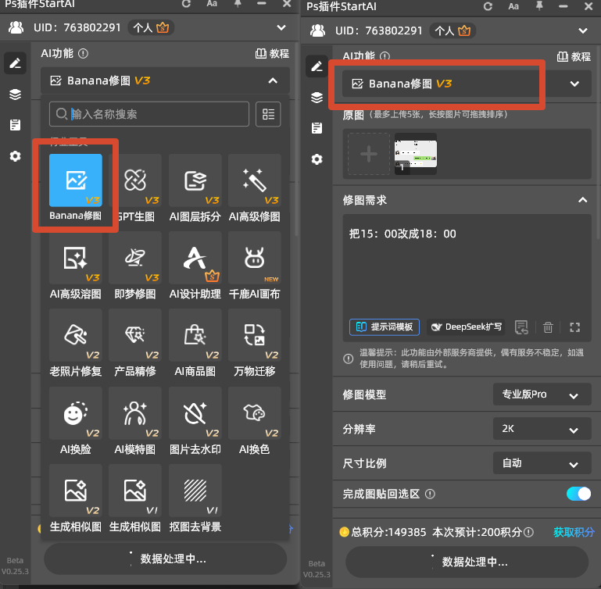
Task: Select uploaded source image thumbnail 1
Action: 416,154
